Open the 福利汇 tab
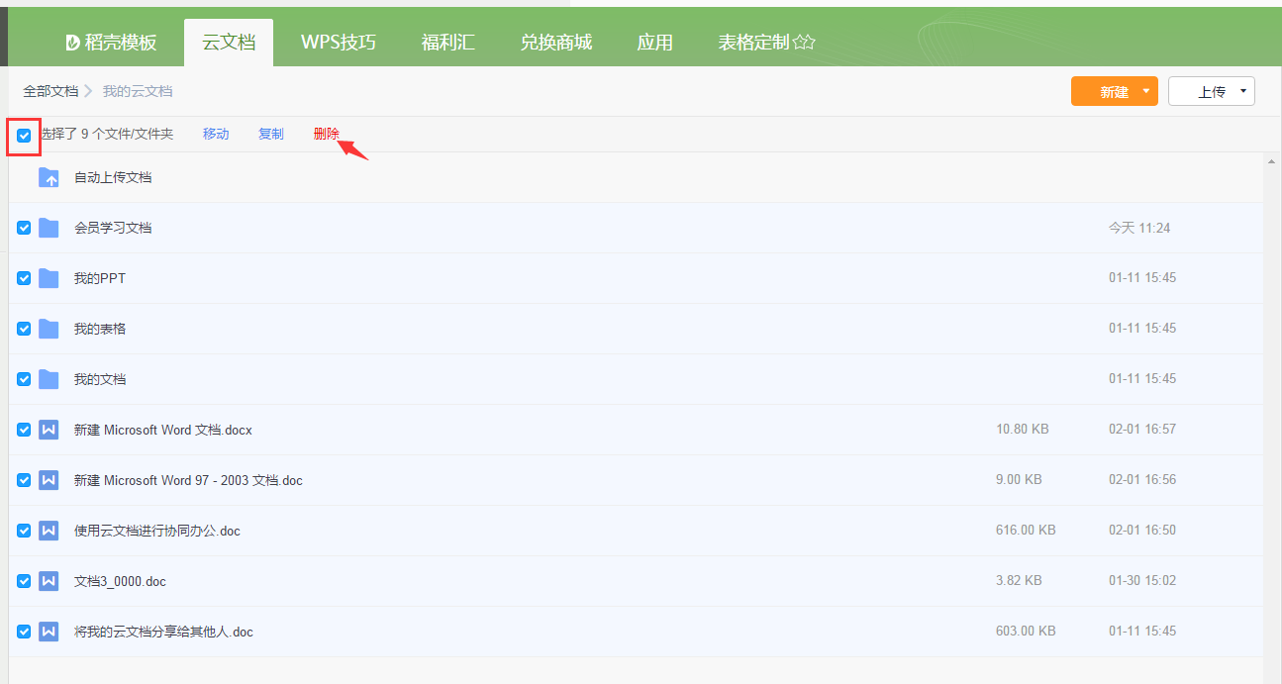This screenshot has width=1282, height=684. 448,43
